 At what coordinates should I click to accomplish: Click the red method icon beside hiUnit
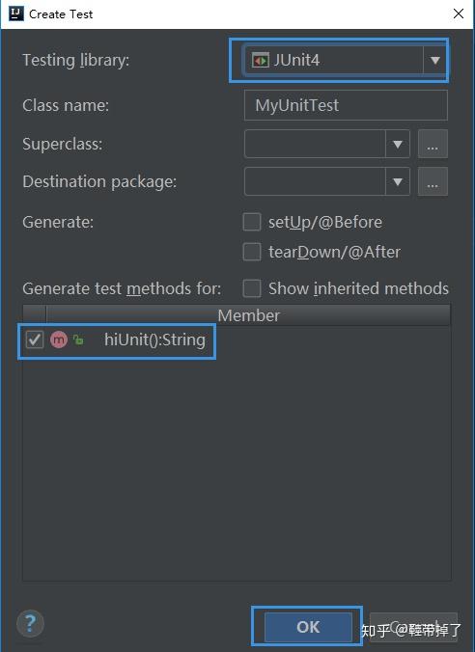59,340
